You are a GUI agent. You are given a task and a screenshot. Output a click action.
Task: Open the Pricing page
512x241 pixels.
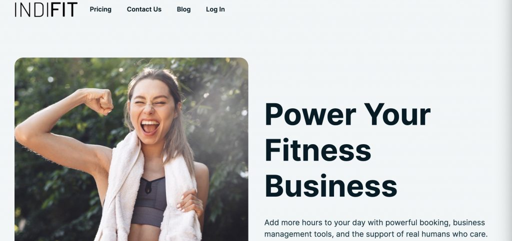click(x=100, y=9)
